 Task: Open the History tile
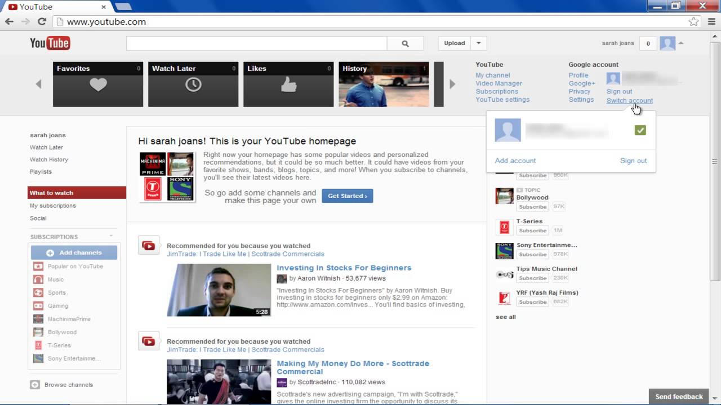[384, 84]
